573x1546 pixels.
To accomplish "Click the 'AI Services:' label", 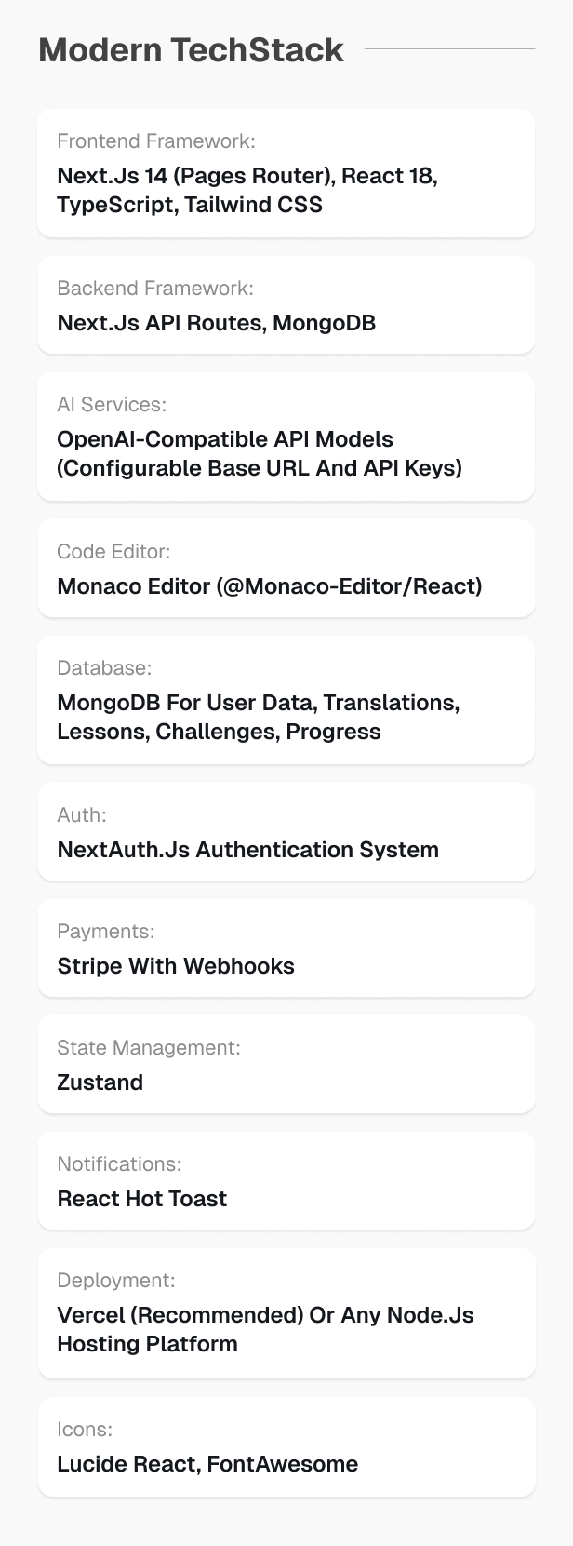I will [x=112, y=405].
